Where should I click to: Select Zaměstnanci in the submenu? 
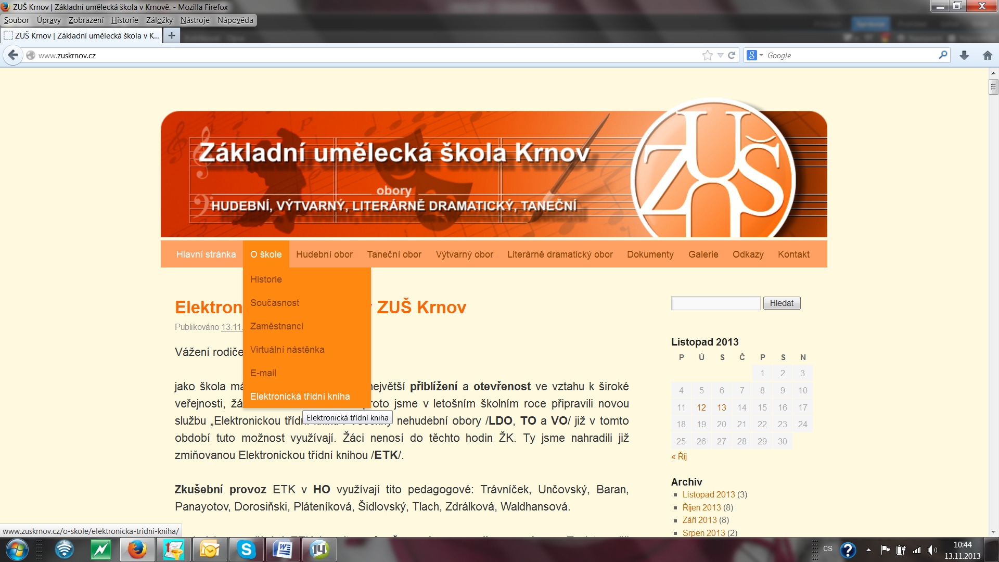pos(307,326)
